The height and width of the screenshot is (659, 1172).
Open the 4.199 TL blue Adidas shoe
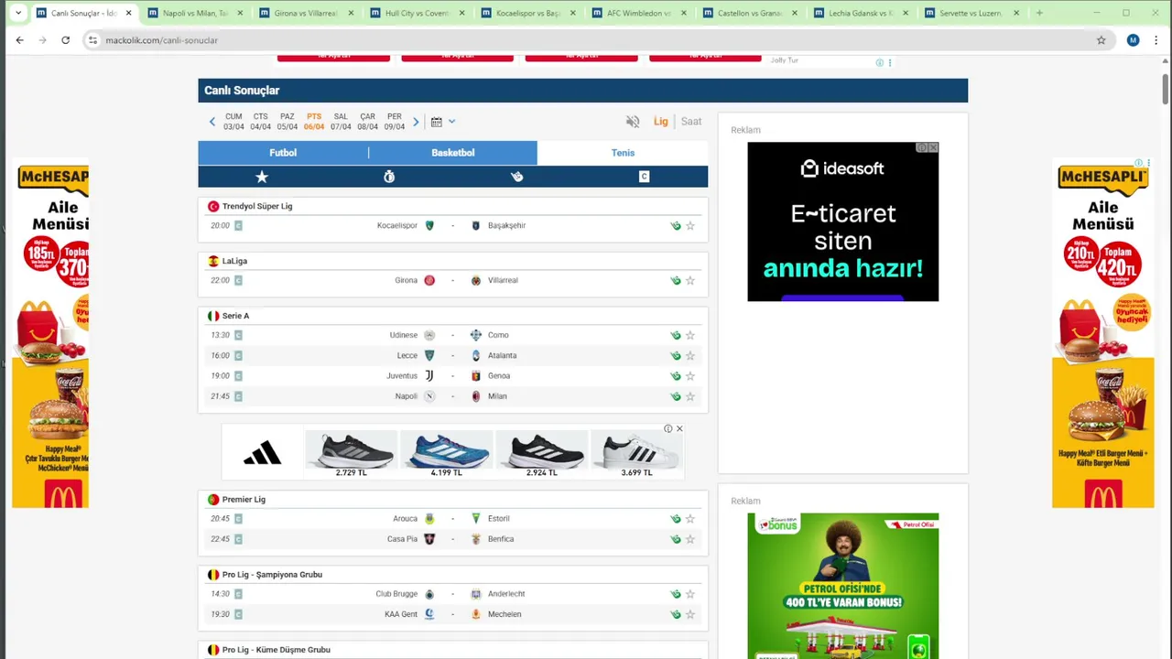pos(446,454)
